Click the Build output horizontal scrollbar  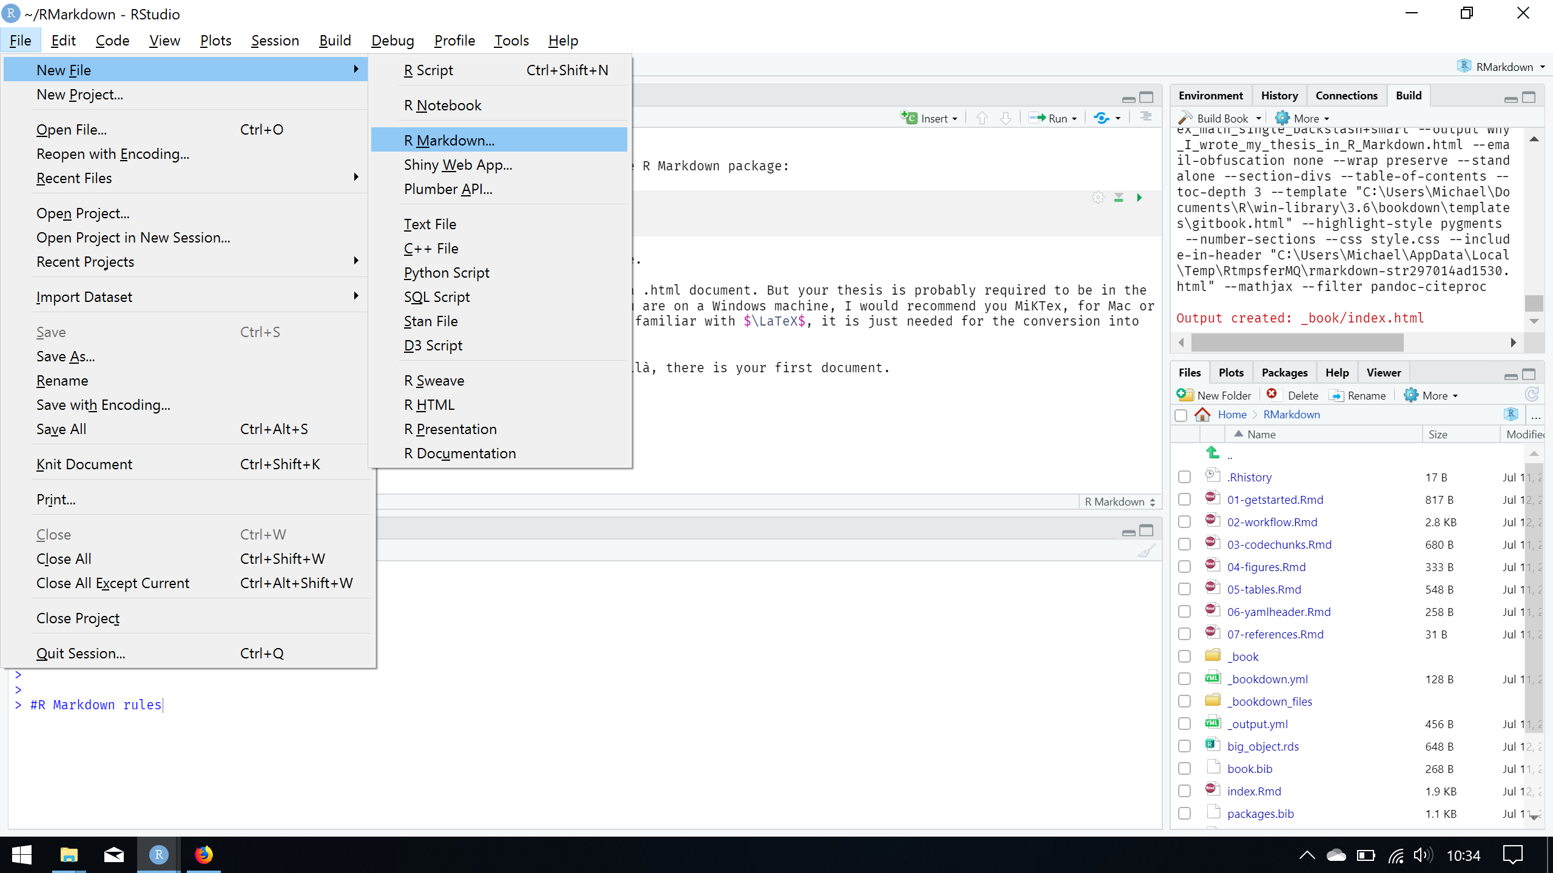pyautogui.click(x=1297, y=343)
